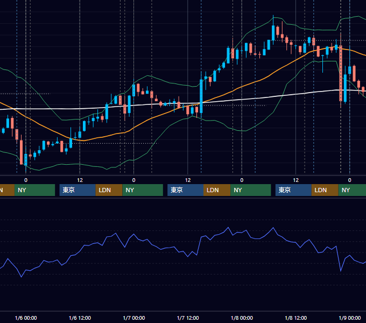Viewport: 366px width, 323px height.
Task: Select the 東京 session block above 1/7 12:00
Action: click(x=185, y=190)
